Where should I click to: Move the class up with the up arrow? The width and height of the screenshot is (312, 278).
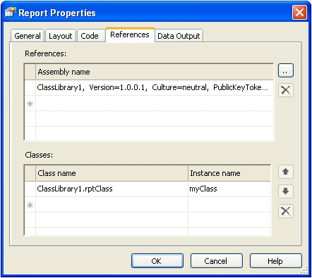pyautogui.click(x=286, y=172)
